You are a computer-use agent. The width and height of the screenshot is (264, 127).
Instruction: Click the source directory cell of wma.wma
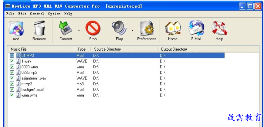(96, 95)
